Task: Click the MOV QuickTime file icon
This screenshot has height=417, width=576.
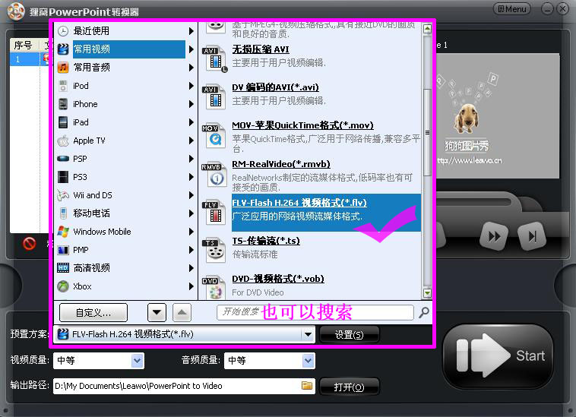Action: pos(214,135)
